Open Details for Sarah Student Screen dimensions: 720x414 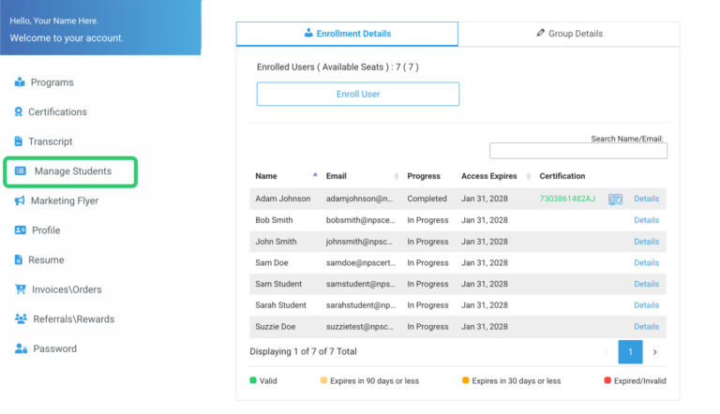(x=646, y=305)
